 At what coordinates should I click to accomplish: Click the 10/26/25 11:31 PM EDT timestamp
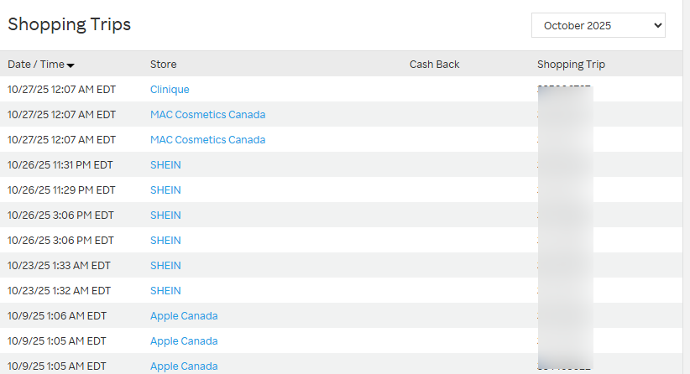(60, 165)
